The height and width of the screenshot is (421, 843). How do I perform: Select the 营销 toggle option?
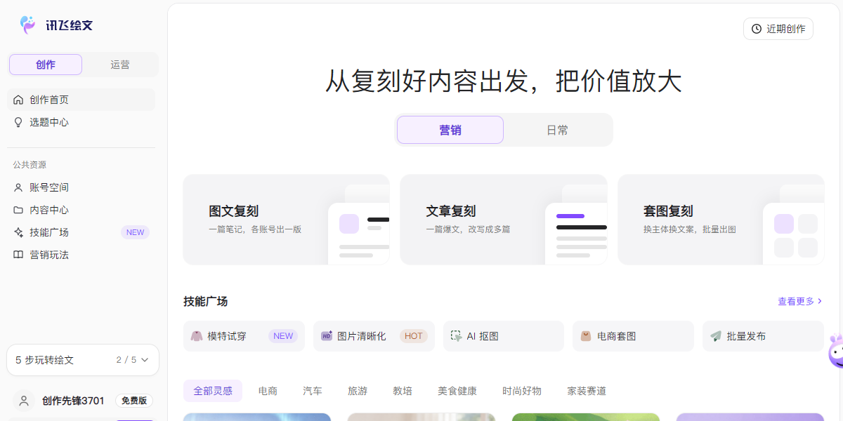tap(450, 130)
